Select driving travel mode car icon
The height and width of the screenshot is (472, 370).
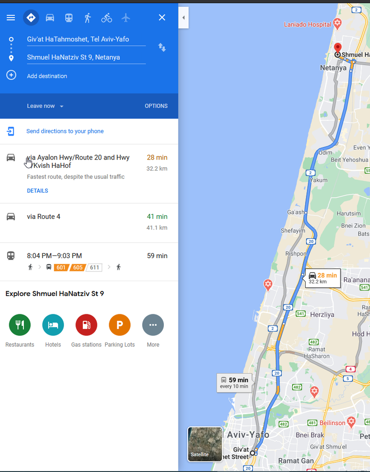click(50, 18)
